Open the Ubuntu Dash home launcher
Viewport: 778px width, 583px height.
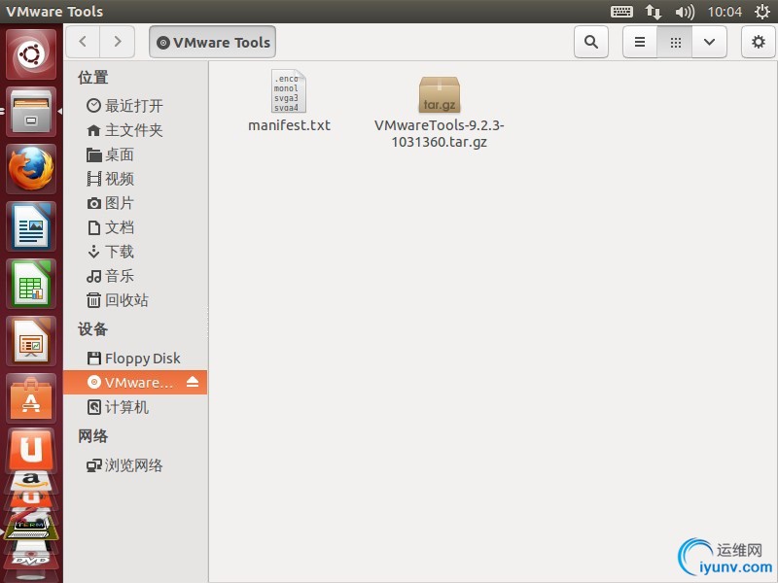click(x=31, y=54)
